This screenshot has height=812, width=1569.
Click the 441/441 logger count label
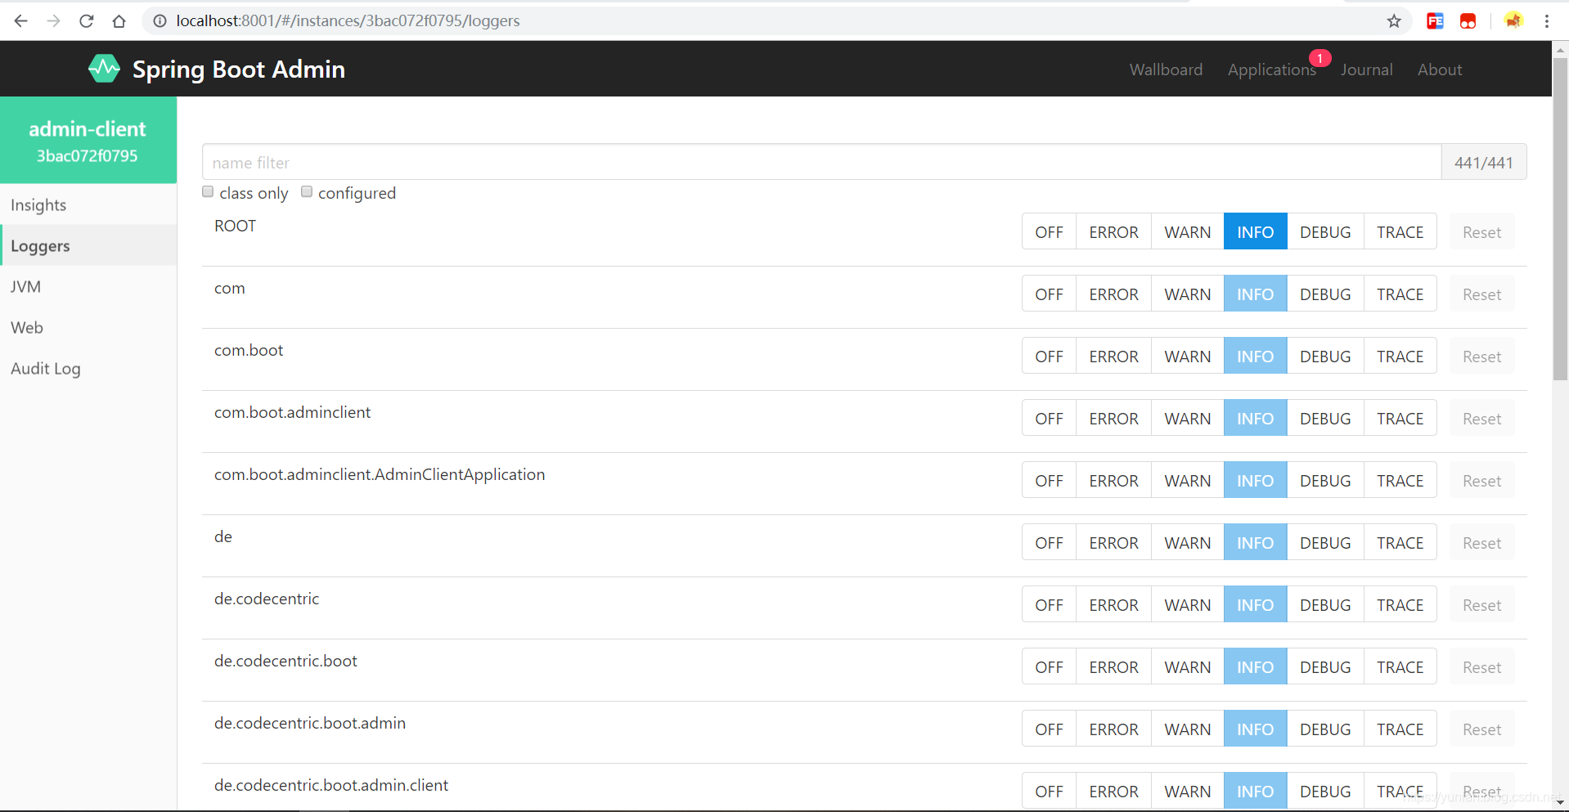pos(1483,162)
